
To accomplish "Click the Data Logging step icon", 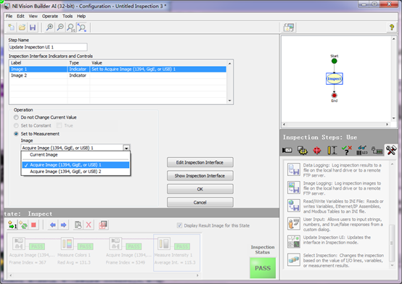I will pyautogui.click(x=294, y=170).
